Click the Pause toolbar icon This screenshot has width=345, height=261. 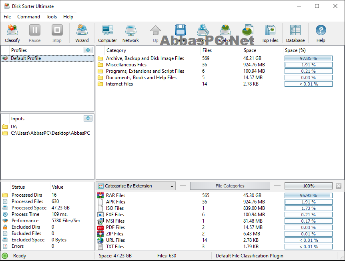click(35, 34)
